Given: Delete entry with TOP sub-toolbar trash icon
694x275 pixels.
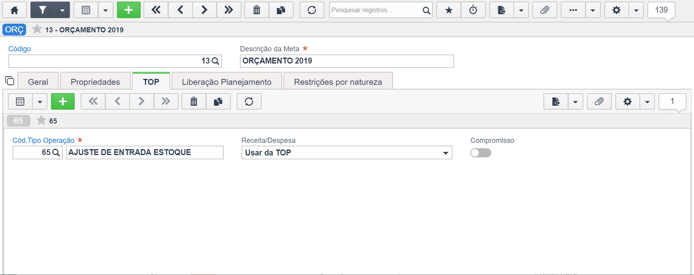Looking at the screenshot, I should [x=194, y=102].
